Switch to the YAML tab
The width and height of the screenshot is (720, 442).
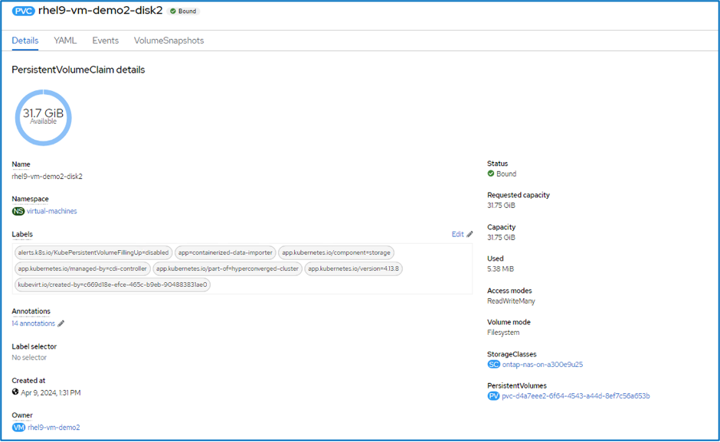coord(64,41)
